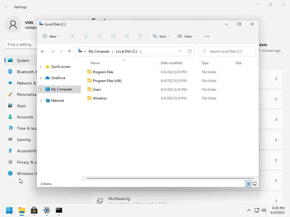Expand address bar history dropdown

180,51
